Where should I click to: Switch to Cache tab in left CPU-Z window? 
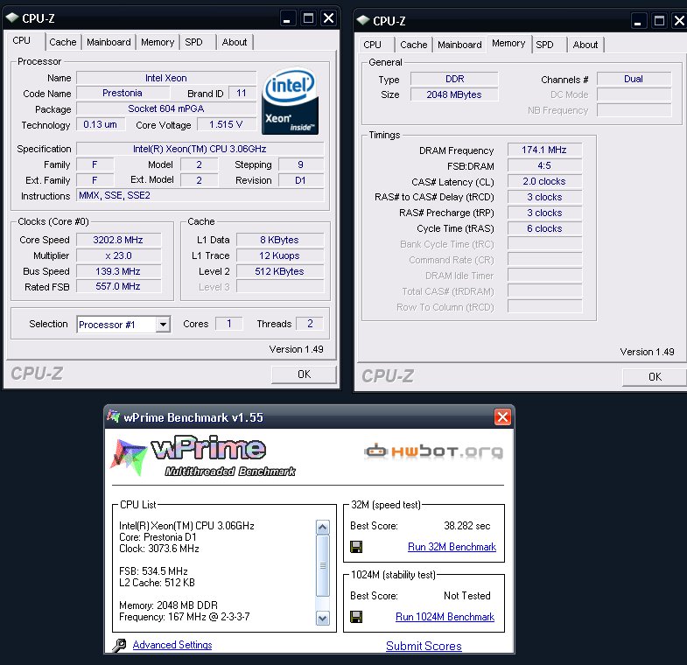click(x=63, y=42)
